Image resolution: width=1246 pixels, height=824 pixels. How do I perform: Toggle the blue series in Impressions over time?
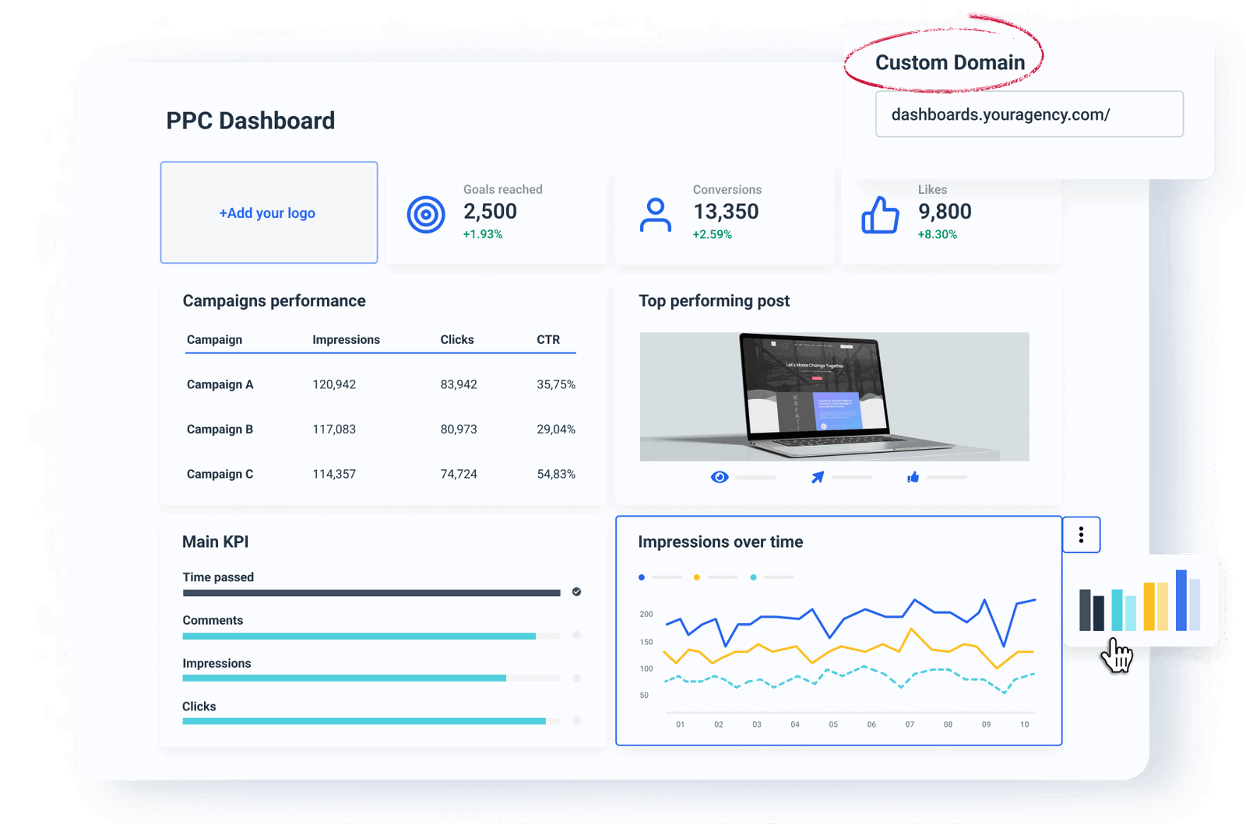[x=641, y=577]
